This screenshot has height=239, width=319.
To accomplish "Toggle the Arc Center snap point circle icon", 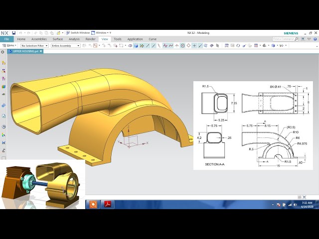I will (183, 46).
